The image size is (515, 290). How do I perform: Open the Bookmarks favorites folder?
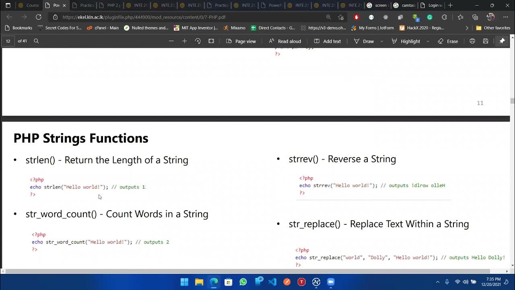[x=19, y=28]
